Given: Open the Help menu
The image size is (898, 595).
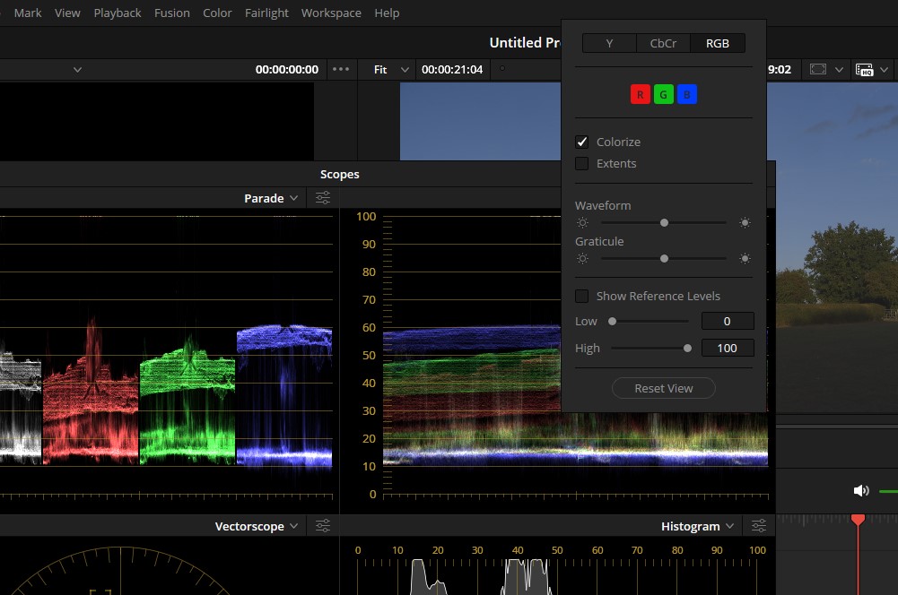Looking at the screenshot, I should point(387,13).
